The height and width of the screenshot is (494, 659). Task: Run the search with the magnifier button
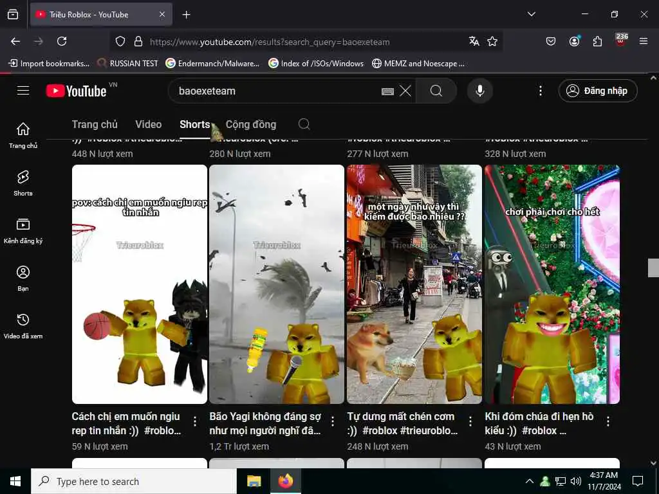(x=436, y=91)
